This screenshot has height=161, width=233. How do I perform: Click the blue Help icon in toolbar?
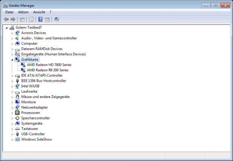tap(40, 19)
